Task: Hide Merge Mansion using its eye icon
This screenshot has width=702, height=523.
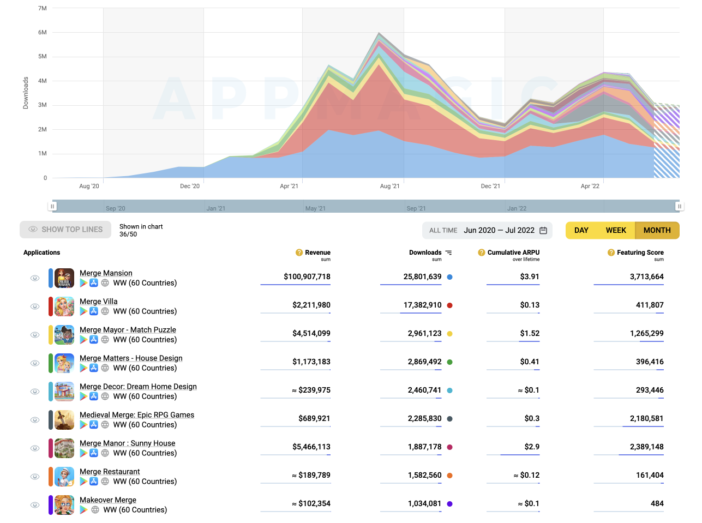Action: 35,278
